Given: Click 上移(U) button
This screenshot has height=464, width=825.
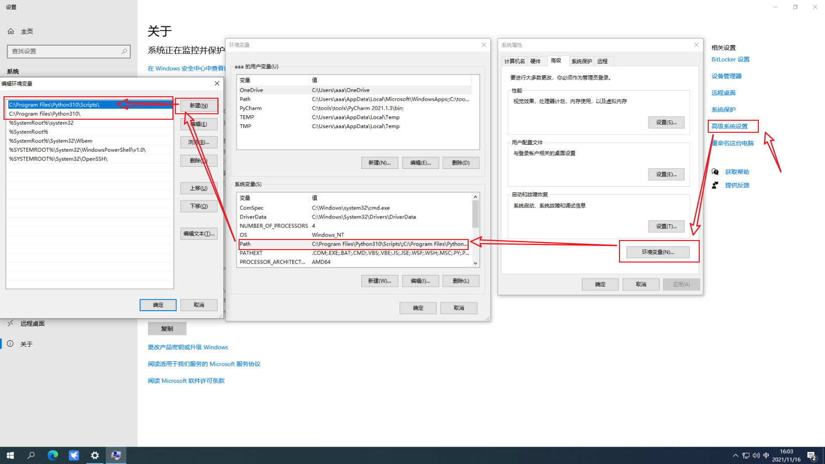Looking at the screenshot, I should click(x=198, y=188).
